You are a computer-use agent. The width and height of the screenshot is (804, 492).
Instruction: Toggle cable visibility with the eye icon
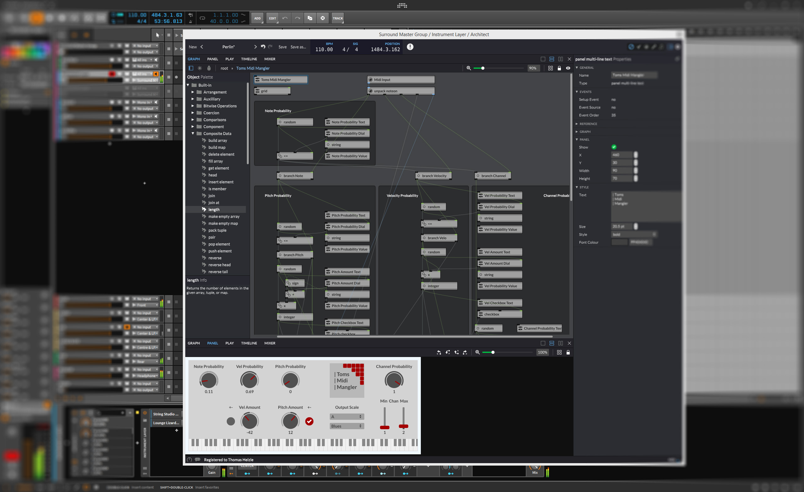(x=568, y=68)
